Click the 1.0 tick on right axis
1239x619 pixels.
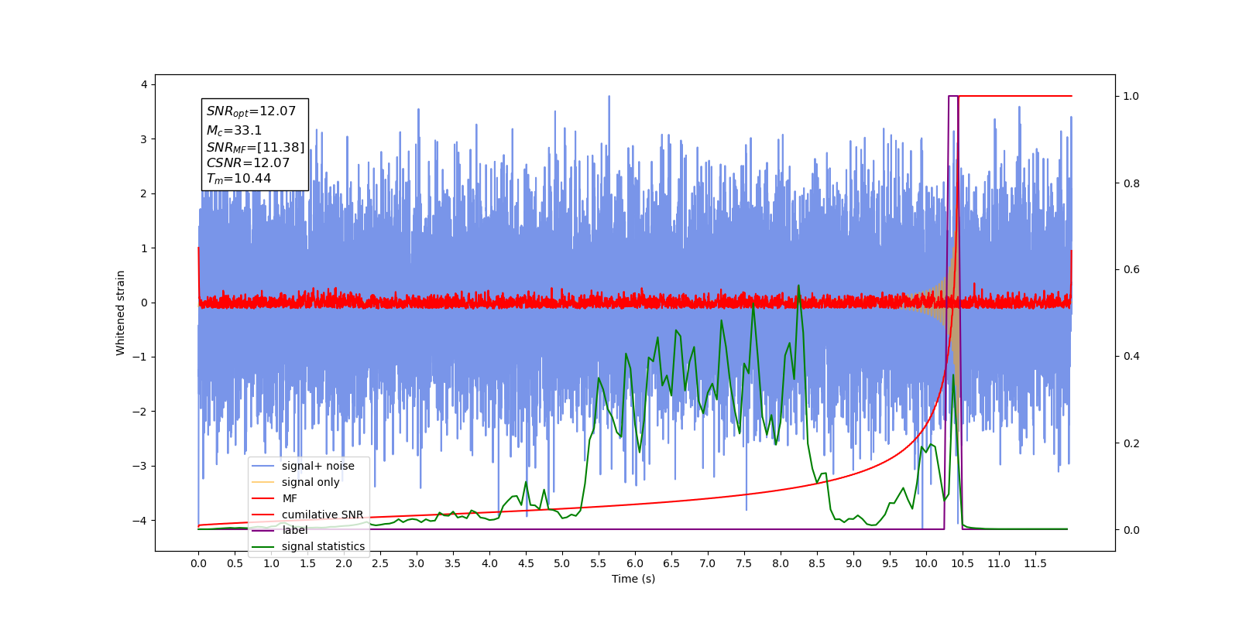pos(1131,96)
